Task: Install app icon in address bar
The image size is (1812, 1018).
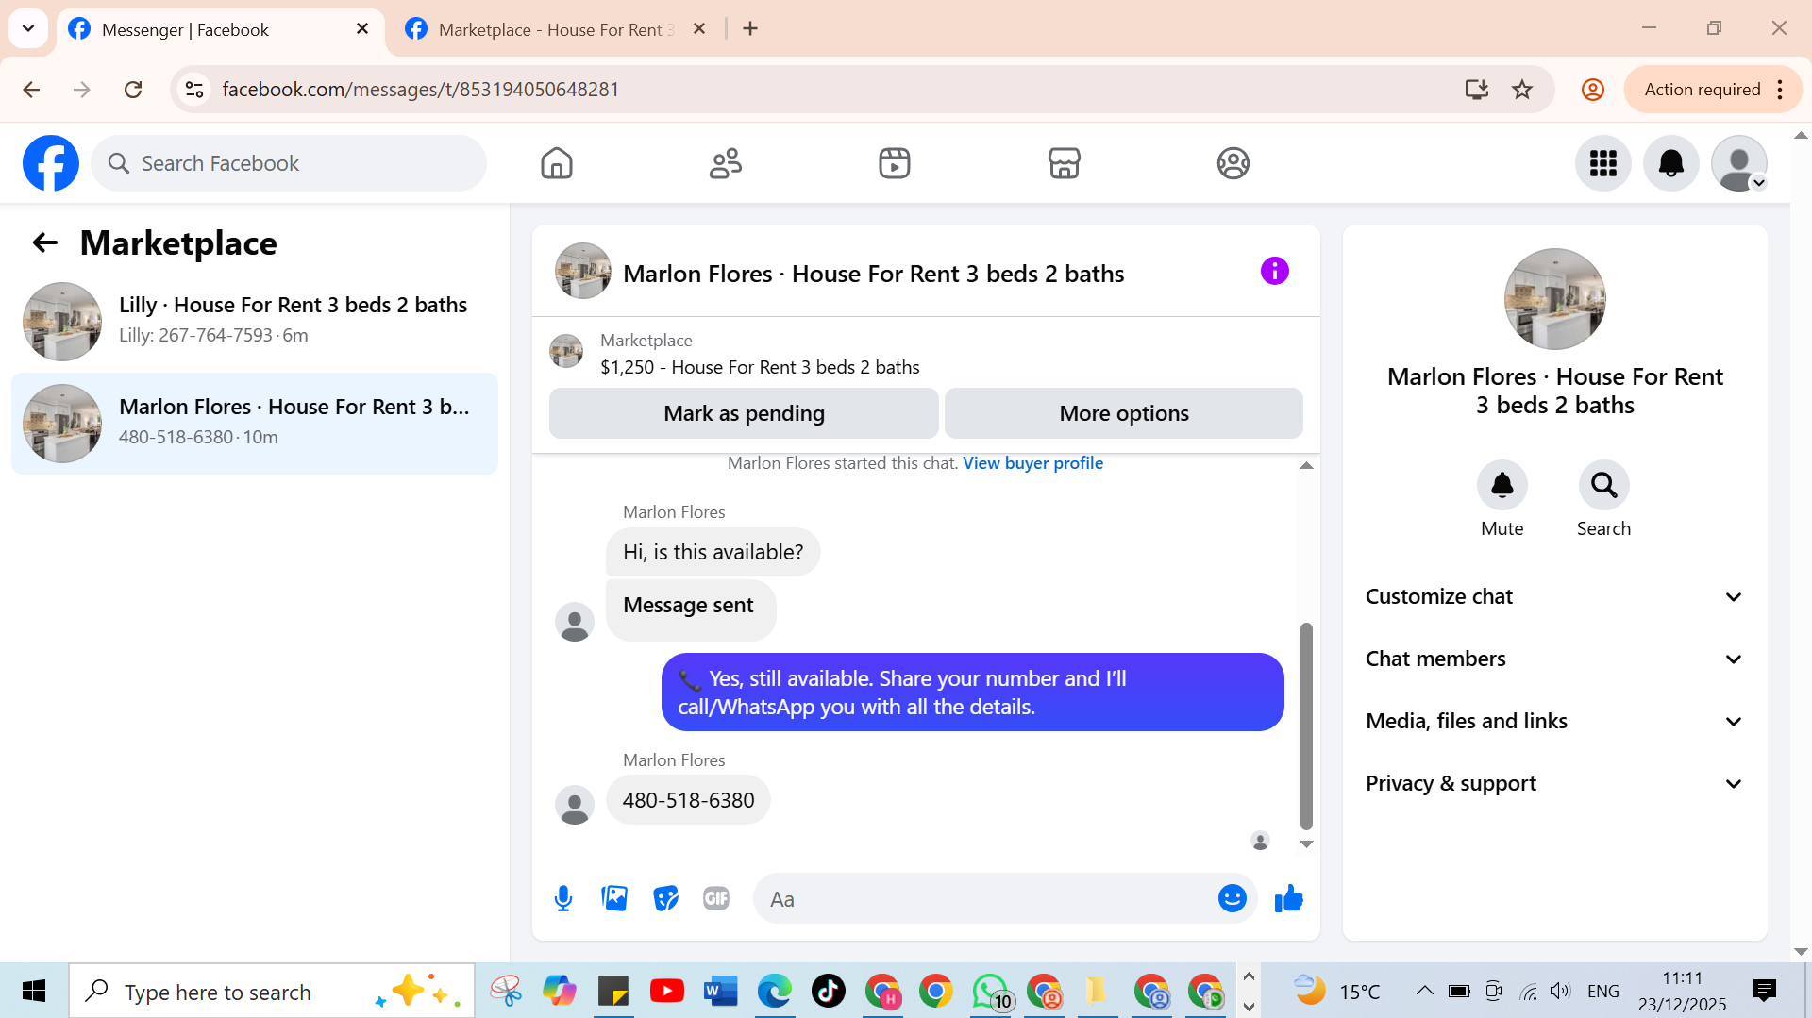Action: coord(1476,90)
